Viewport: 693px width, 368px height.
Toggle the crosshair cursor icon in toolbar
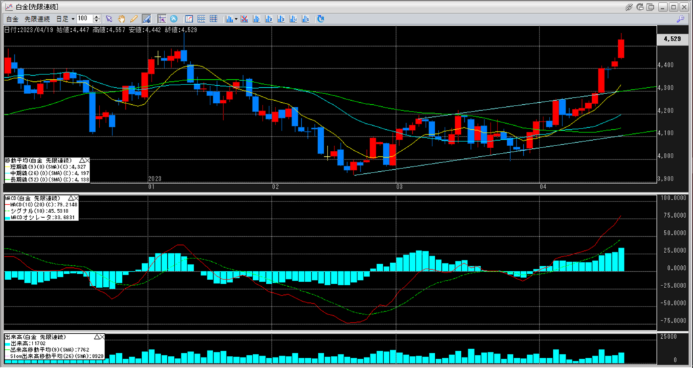[x=162, y=19]
